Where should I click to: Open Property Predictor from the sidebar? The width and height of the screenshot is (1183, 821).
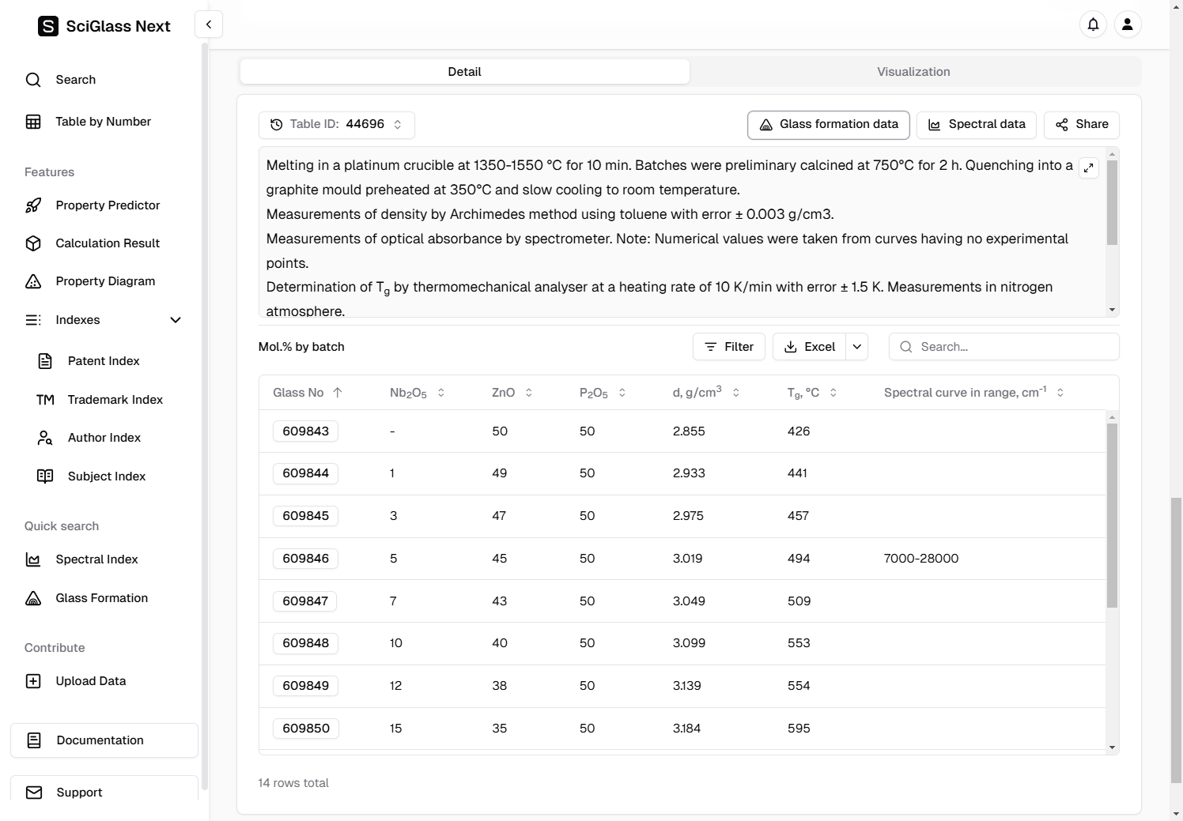click(108, 205)
